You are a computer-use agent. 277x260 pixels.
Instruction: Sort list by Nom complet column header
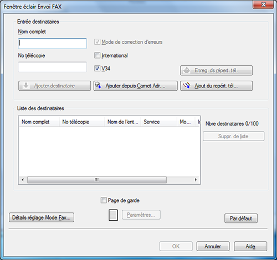39,122
